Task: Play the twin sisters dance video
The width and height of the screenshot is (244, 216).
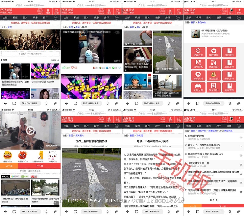Action: [92, 46]
